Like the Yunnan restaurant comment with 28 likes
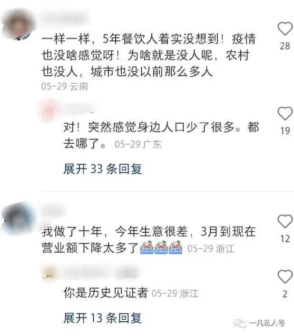The image size is (294, 336). click(x=285, y=29)
